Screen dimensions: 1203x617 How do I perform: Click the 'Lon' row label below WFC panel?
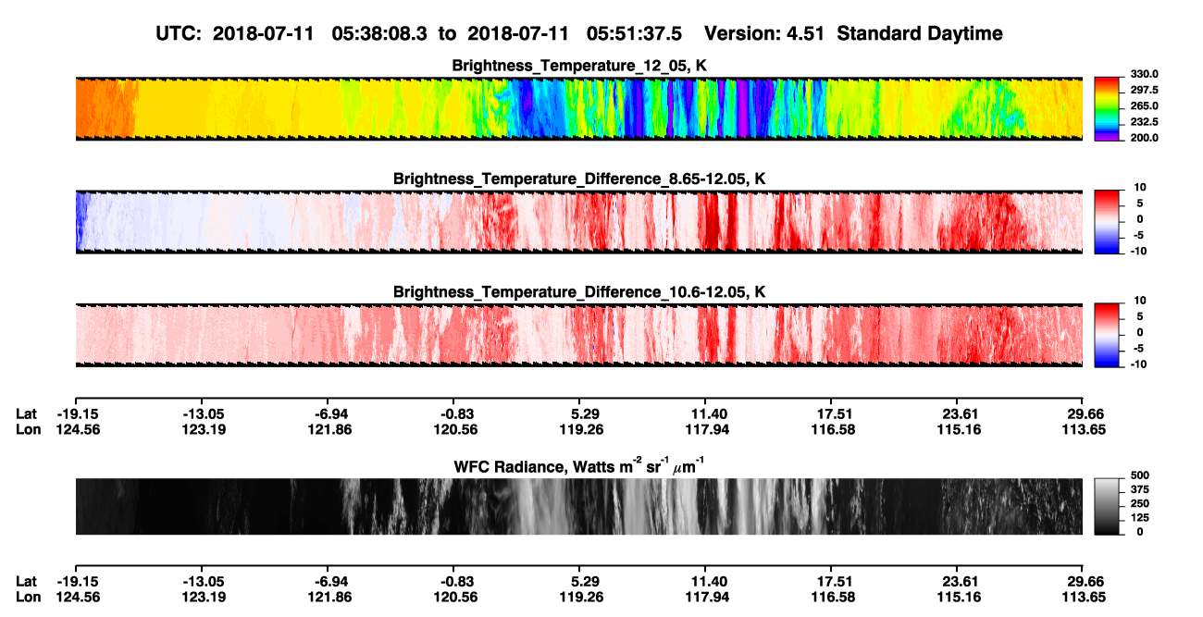28,598
